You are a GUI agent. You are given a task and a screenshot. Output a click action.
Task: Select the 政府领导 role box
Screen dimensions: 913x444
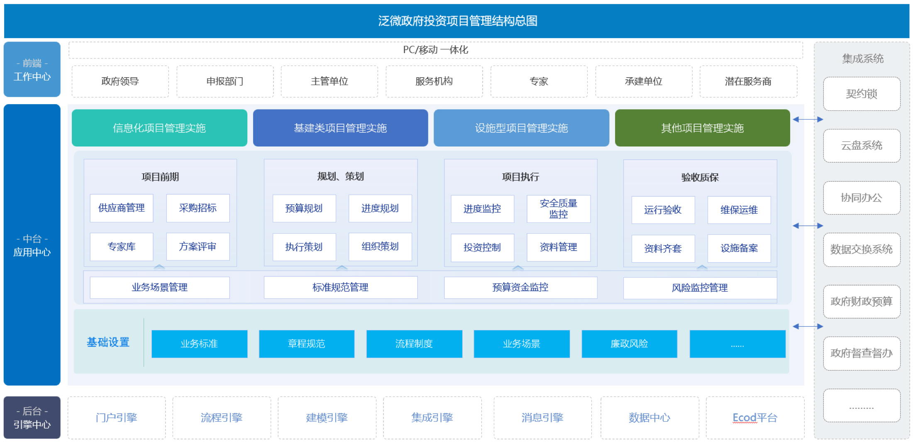click(x=120, y=81)
